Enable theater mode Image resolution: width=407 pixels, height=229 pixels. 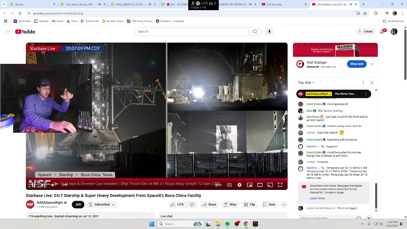pos(260,185)
